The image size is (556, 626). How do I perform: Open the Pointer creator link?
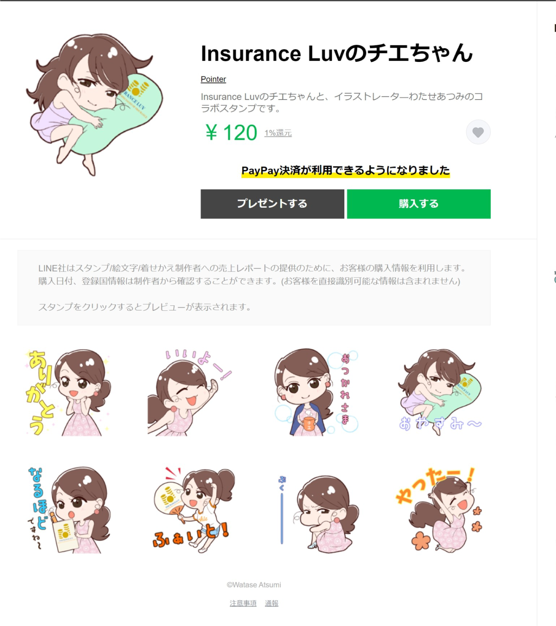coord(213,79)
